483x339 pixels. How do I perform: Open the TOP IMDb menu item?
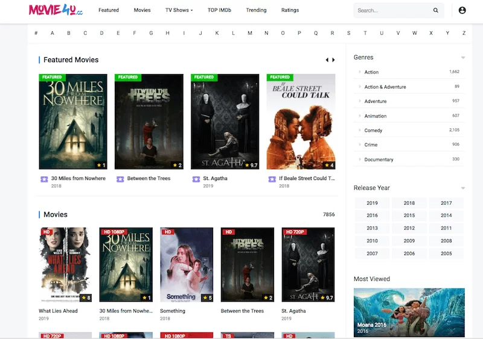[x=219, y=10]
